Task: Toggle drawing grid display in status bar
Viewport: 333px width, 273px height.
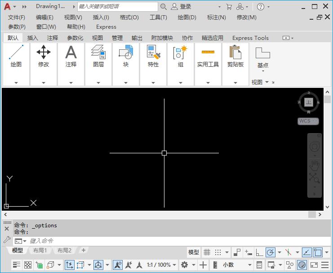Action: (x=207, y=252)
